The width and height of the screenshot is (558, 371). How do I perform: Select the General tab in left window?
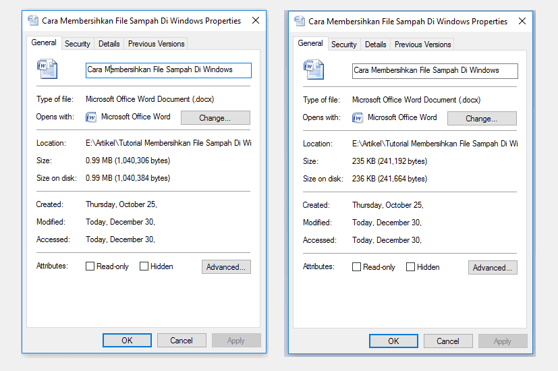(44, 42)
